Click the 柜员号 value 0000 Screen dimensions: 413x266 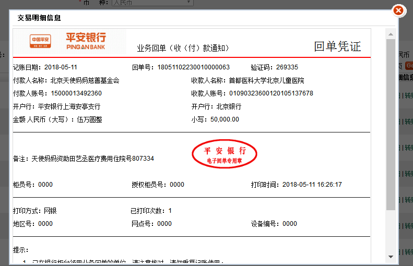pyautogui.click(x=45, y=185)
